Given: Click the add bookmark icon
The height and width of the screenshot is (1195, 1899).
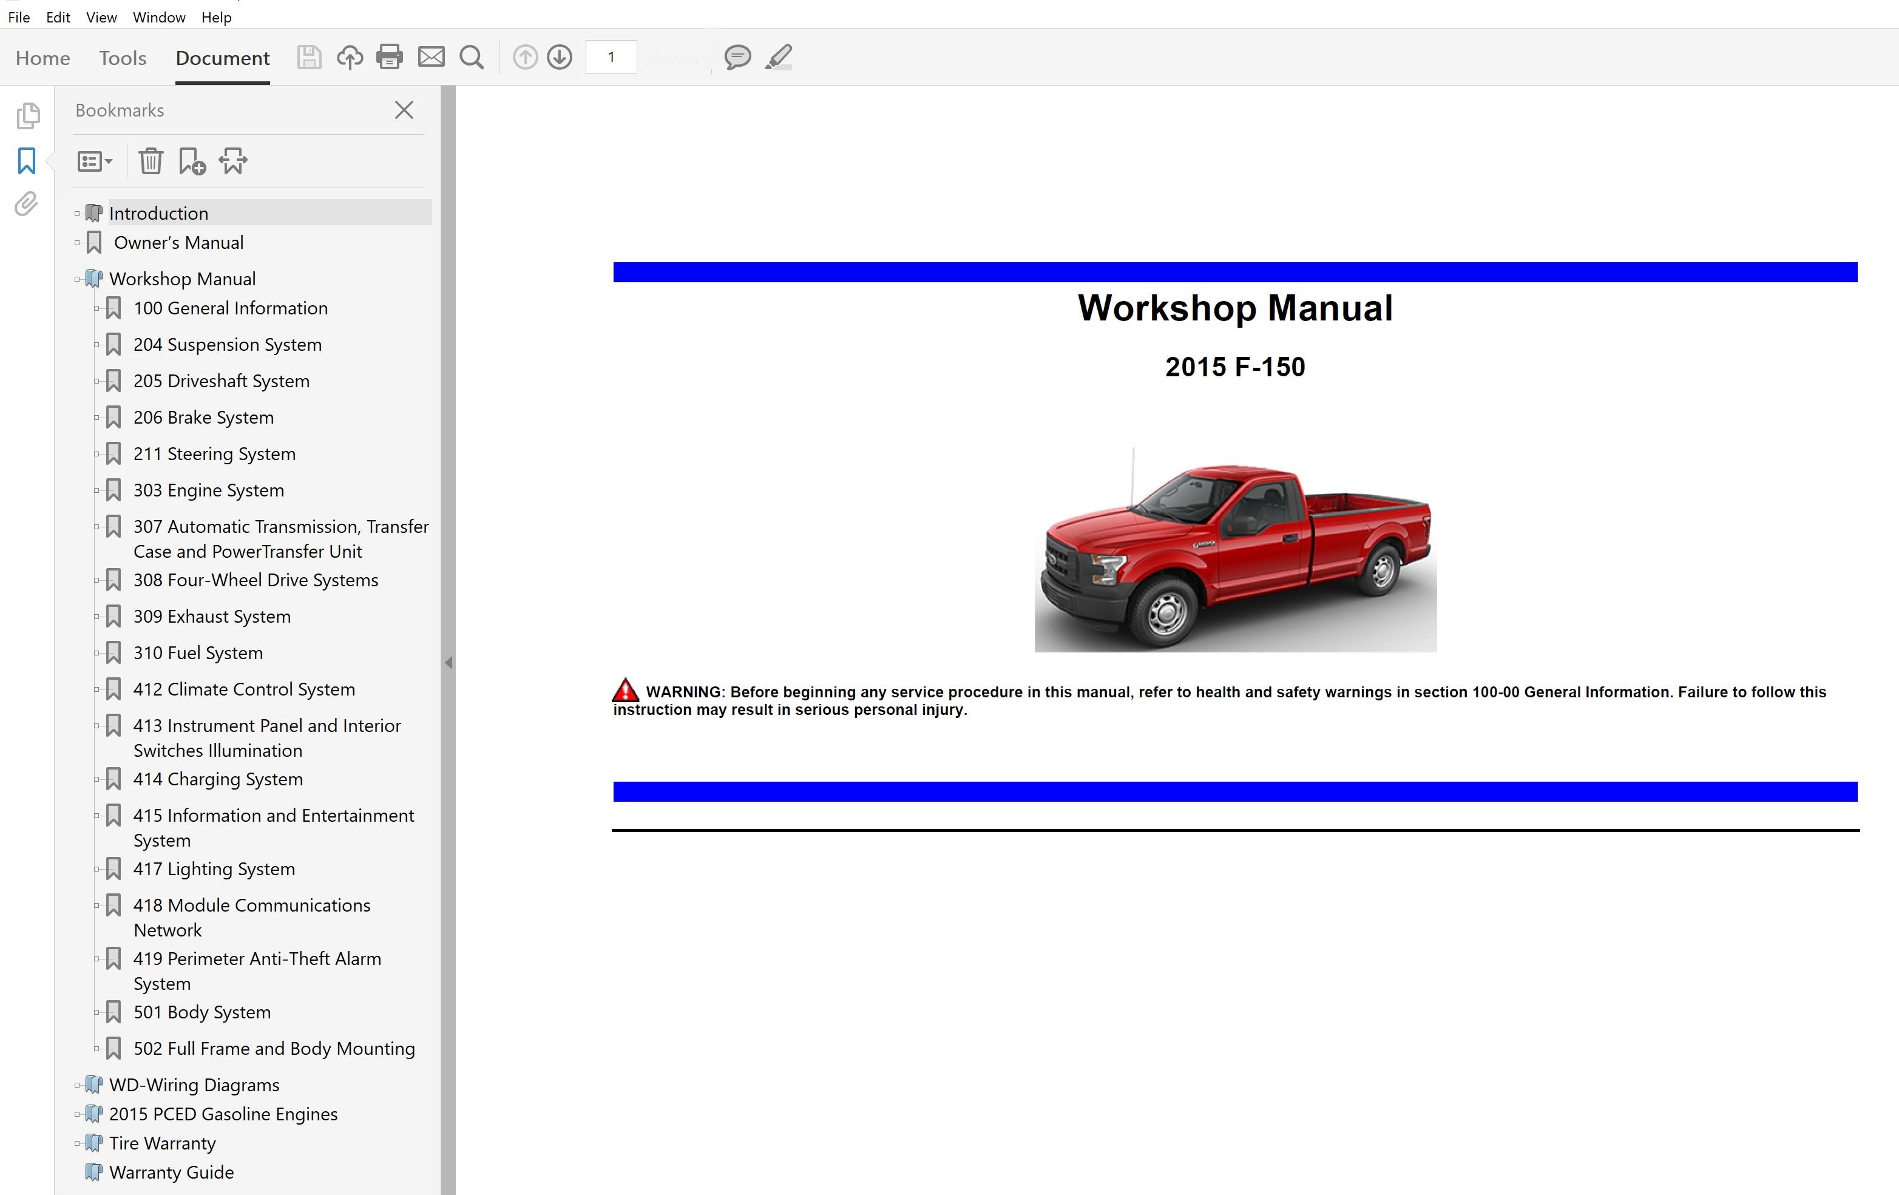Looking at the screenshot, I should (x=191, y=161).
